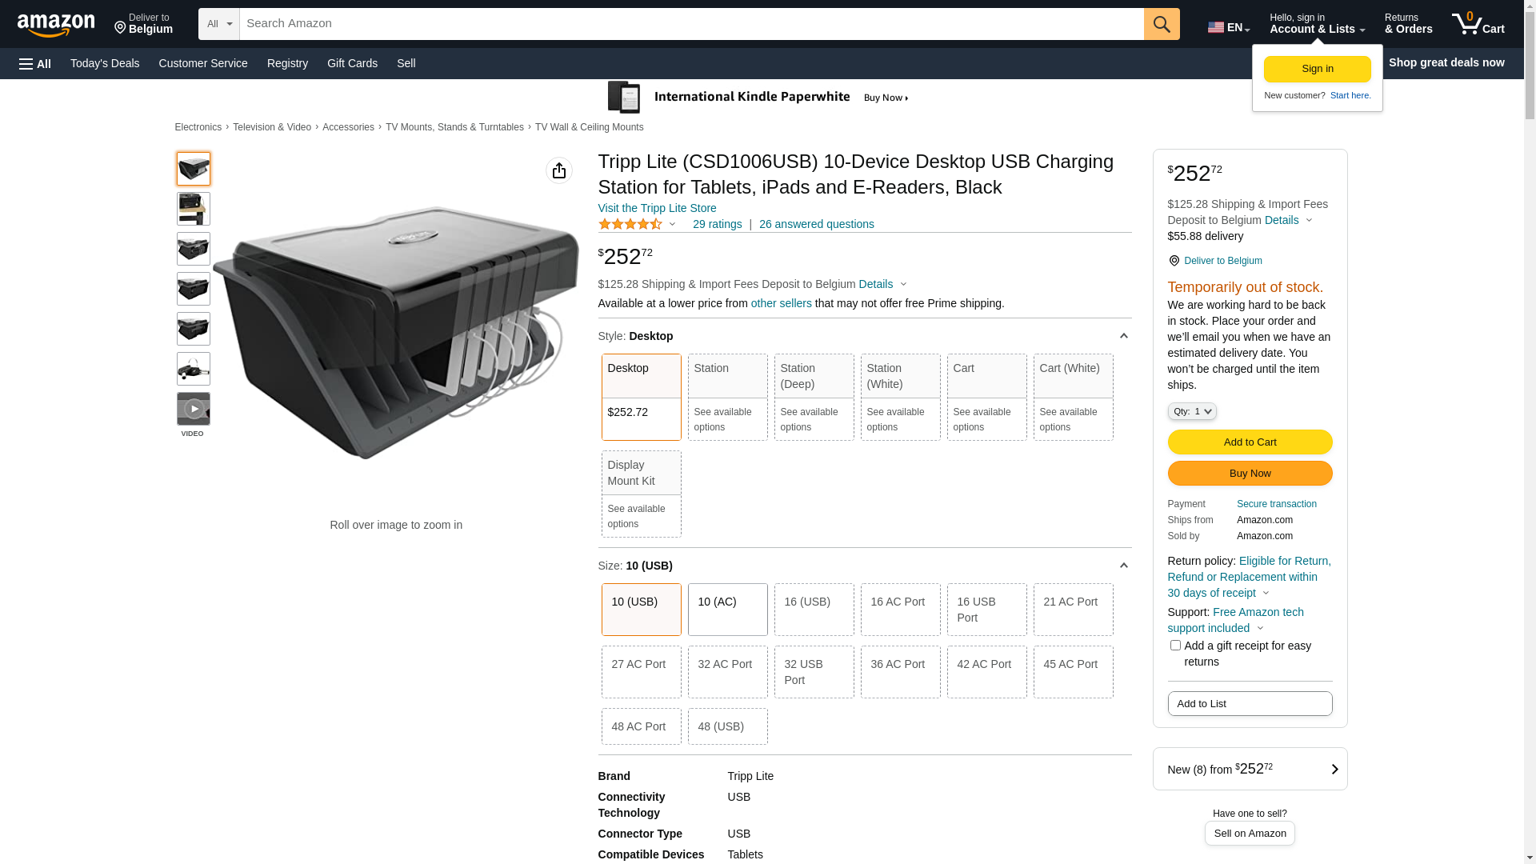The width and height of the screenshot is (1536, 864).
Task: Open the Gift Cards nav item
Action: tap(352, 63)
